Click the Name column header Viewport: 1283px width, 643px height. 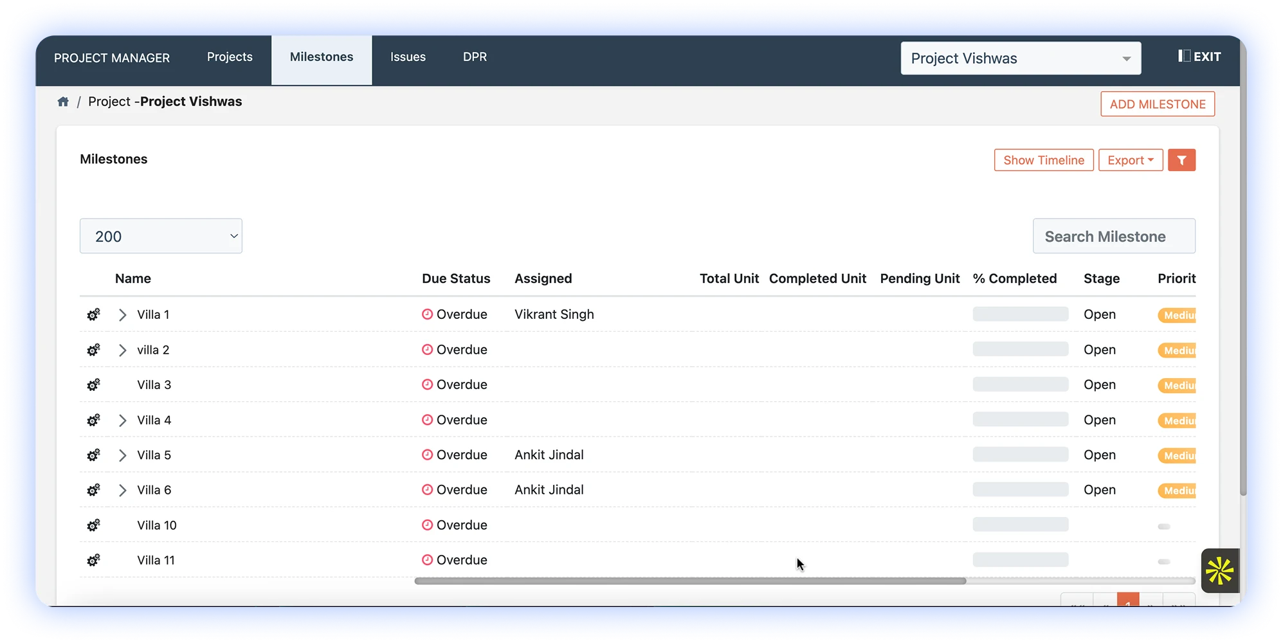tap(133, 278)
